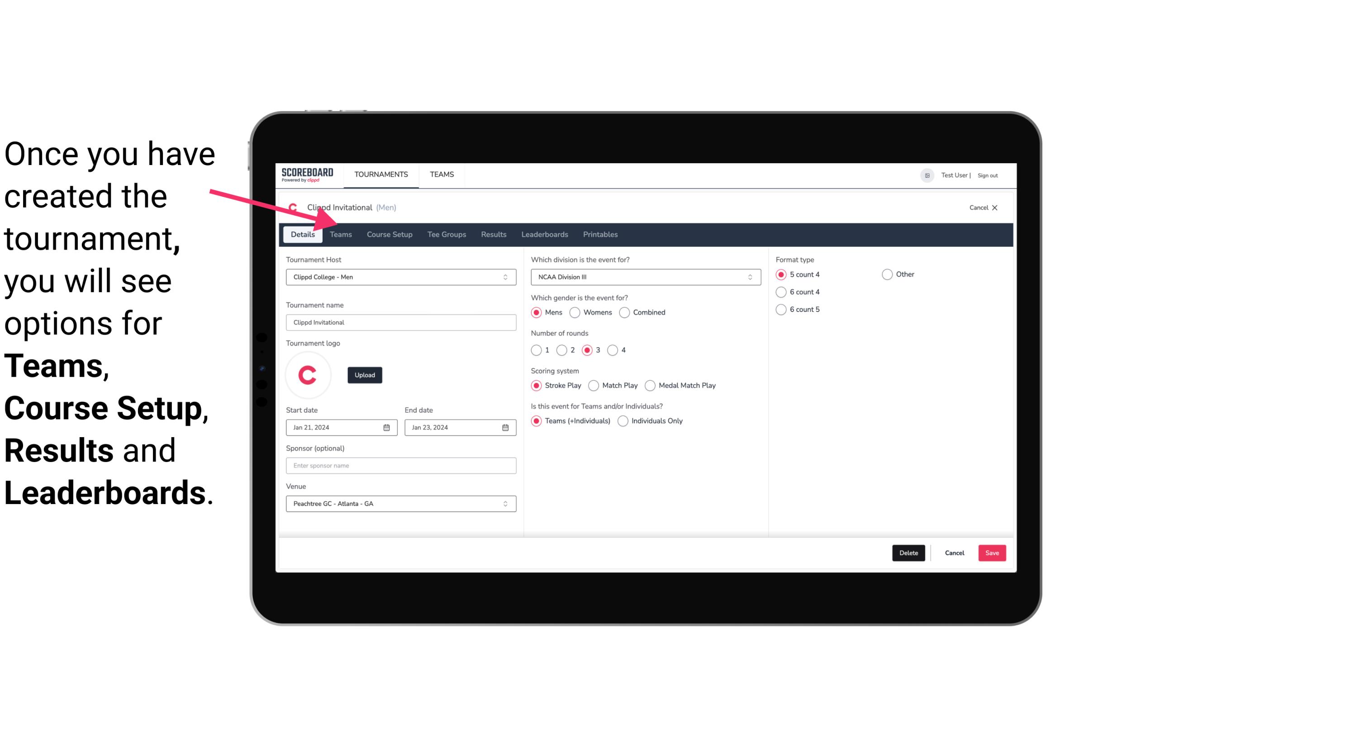This screenshot has width=1369, height=736.
Task: Click the tournament host Upload logo icon
Action: pos(364,375)
